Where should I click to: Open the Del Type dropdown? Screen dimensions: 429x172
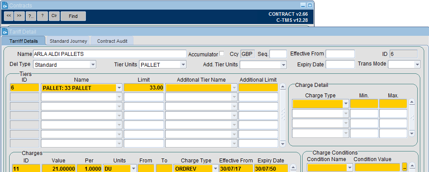click(x=93, y=65)
